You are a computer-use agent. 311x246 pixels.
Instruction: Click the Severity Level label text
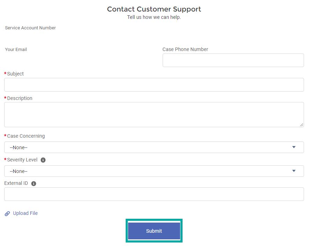22,160
